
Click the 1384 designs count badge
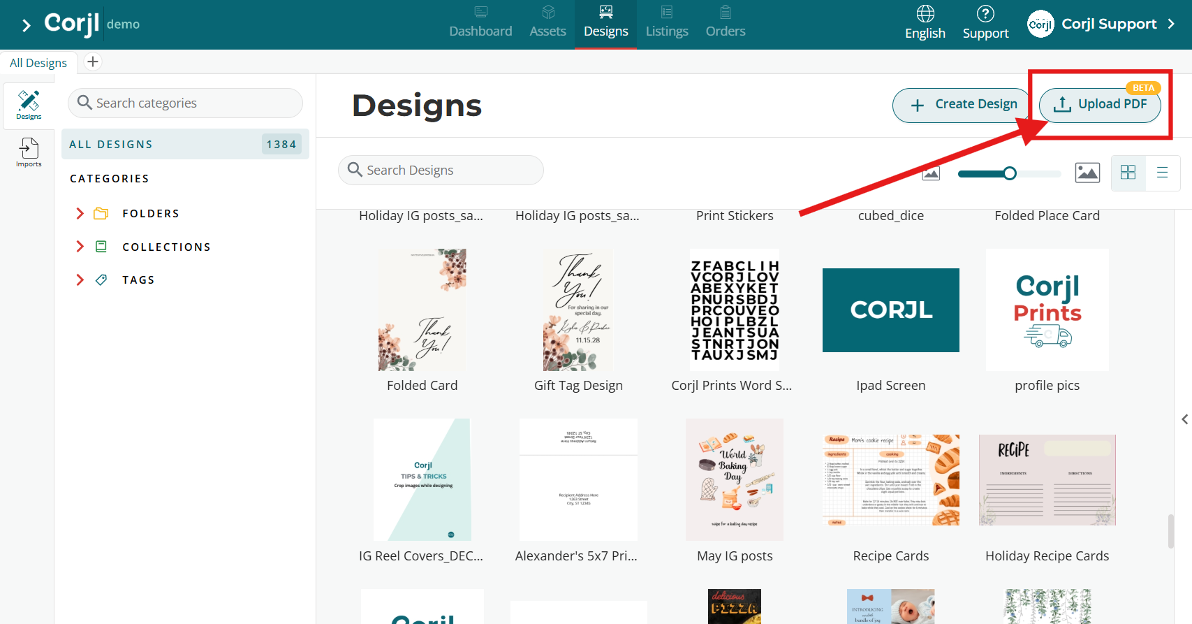(281, 144)
